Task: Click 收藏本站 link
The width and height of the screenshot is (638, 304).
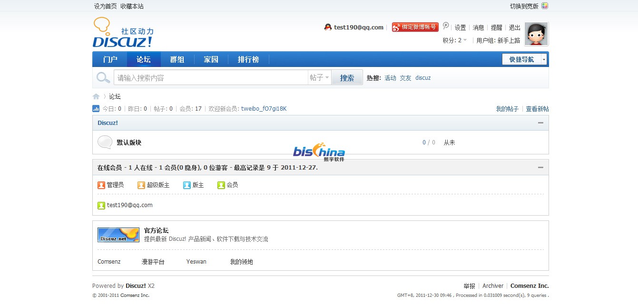Action: [x=132, y=6]
